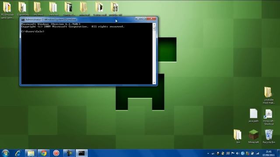Image resolution: width=280 pixels, height=157 pixels.
Task: Launch Internet Explorer from the taskbar
Action: point(18,153)
